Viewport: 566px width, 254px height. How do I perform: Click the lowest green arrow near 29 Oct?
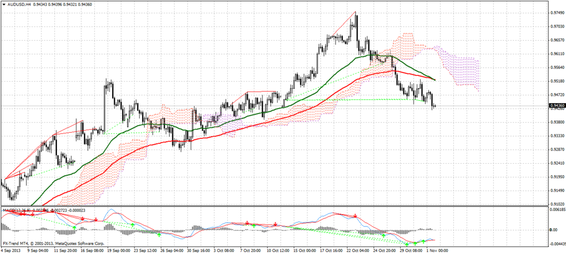pyautogui.click(x=407, y=243)
